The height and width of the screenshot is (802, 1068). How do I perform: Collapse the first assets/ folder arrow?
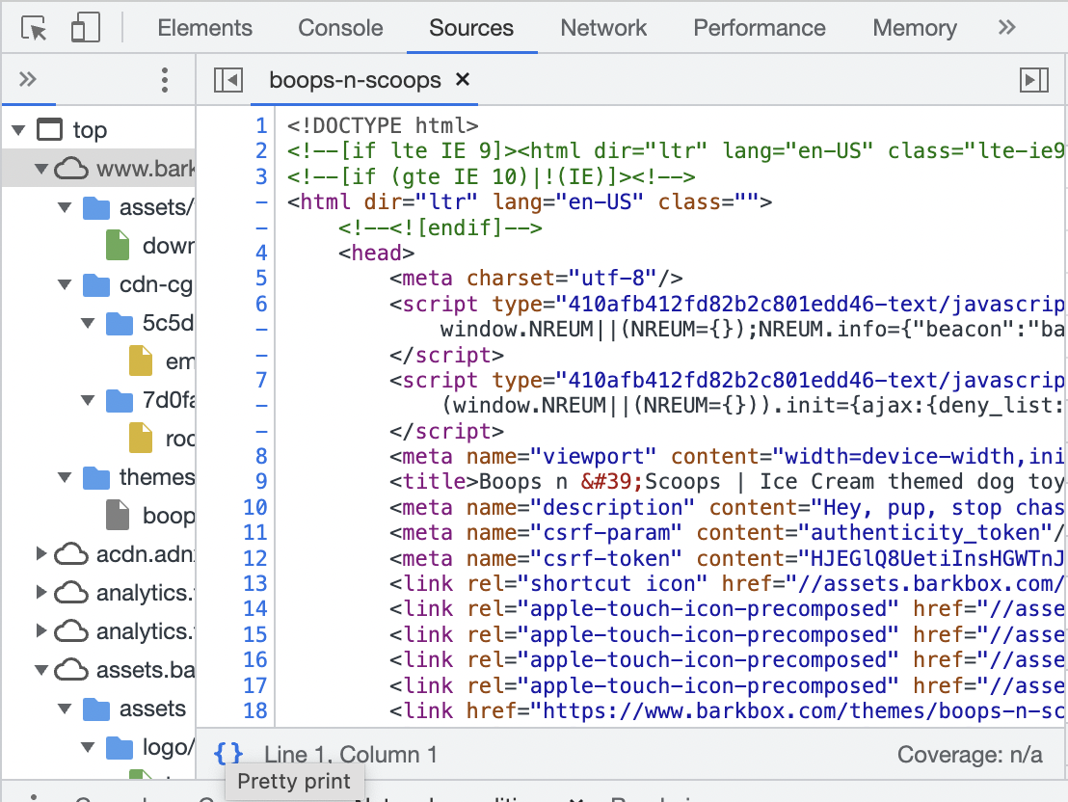[65, 206]
